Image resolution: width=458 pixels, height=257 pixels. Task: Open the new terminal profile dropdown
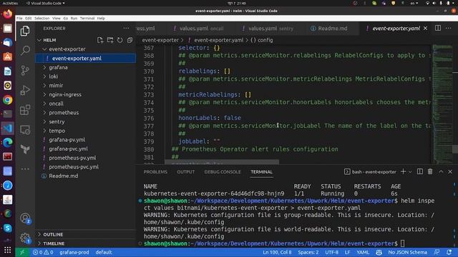pos(410,172)
